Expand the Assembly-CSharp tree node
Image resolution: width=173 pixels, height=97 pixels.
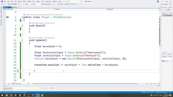[x=163, y=16]
